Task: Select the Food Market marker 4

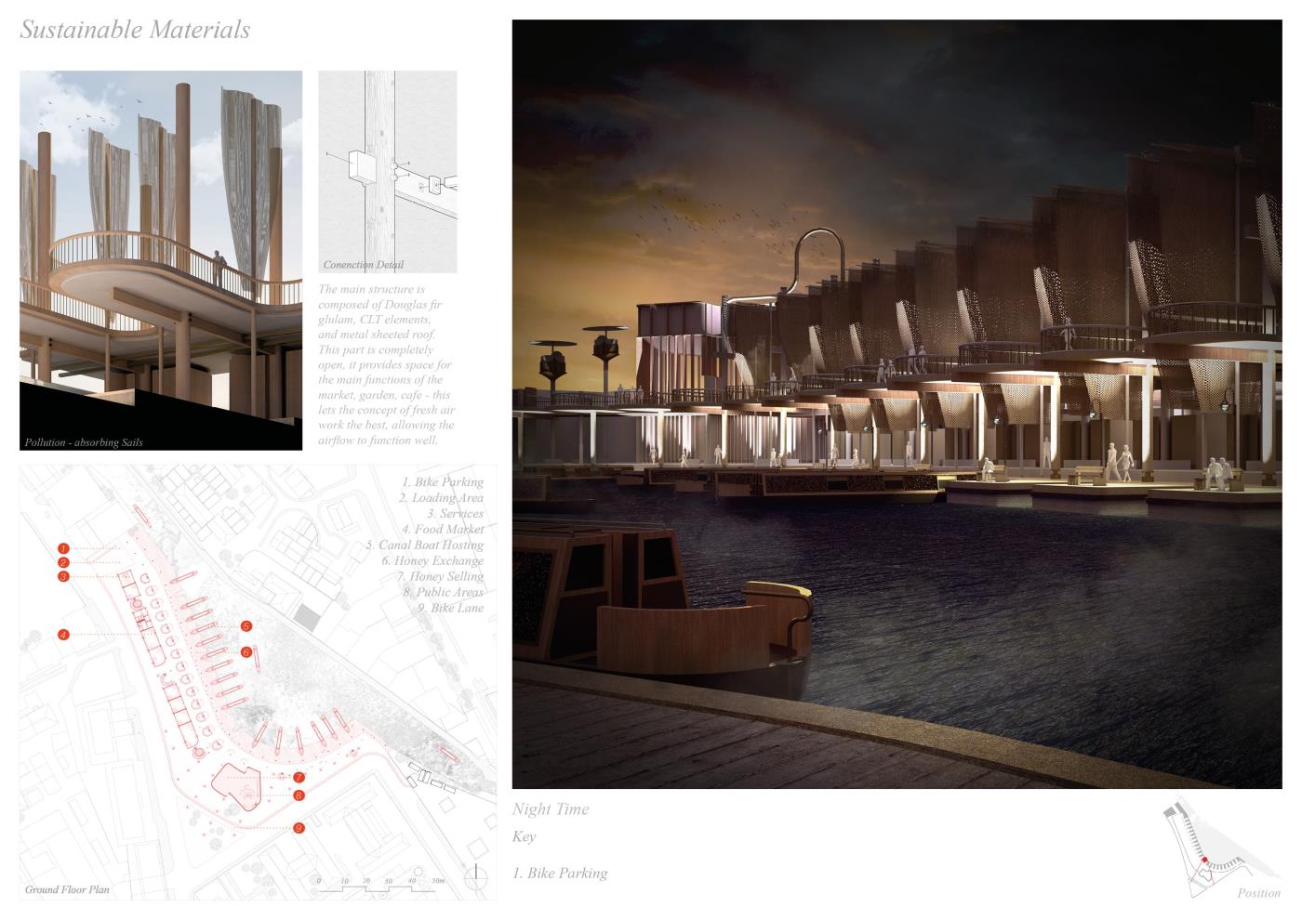Action: click(63, 636)
